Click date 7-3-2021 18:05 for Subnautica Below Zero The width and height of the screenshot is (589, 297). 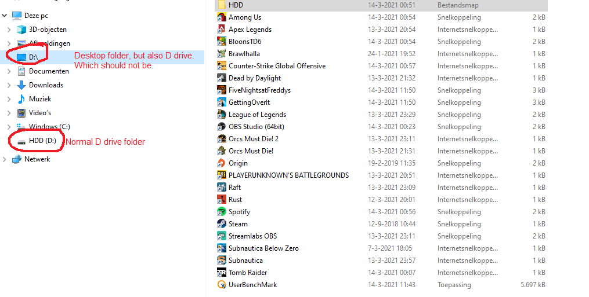tap(390, 248)
